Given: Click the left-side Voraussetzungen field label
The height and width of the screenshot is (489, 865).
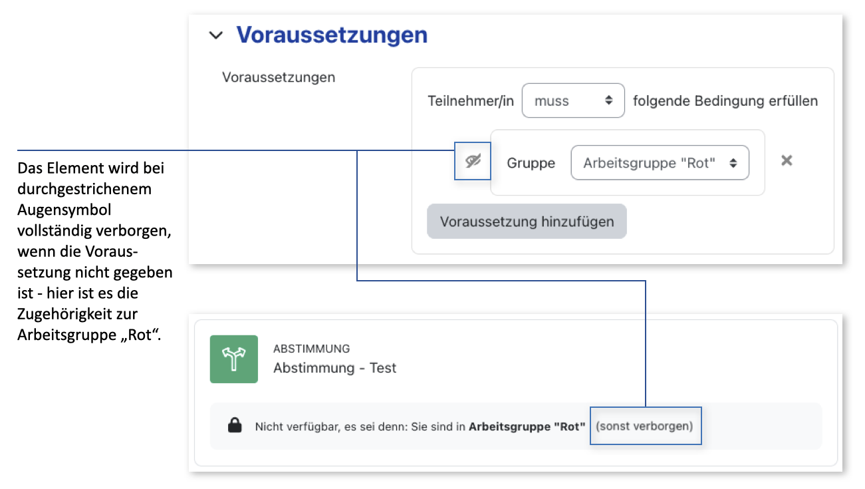Looking at the screenshot, I should coord(279,77).
